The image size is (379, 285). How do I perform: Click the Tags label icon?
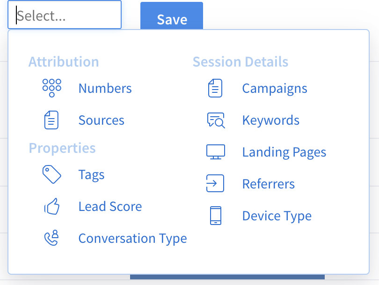click(x=51, y=174)
